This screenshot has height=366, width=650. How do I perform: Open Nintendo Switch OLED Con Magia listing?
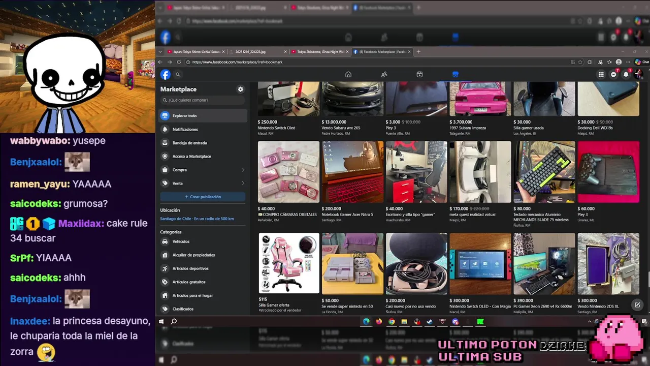click(480, 263)
